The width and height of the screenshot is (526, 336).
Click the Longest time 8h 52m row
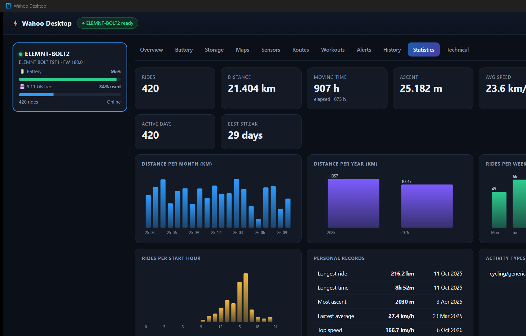tap(390, 288)
